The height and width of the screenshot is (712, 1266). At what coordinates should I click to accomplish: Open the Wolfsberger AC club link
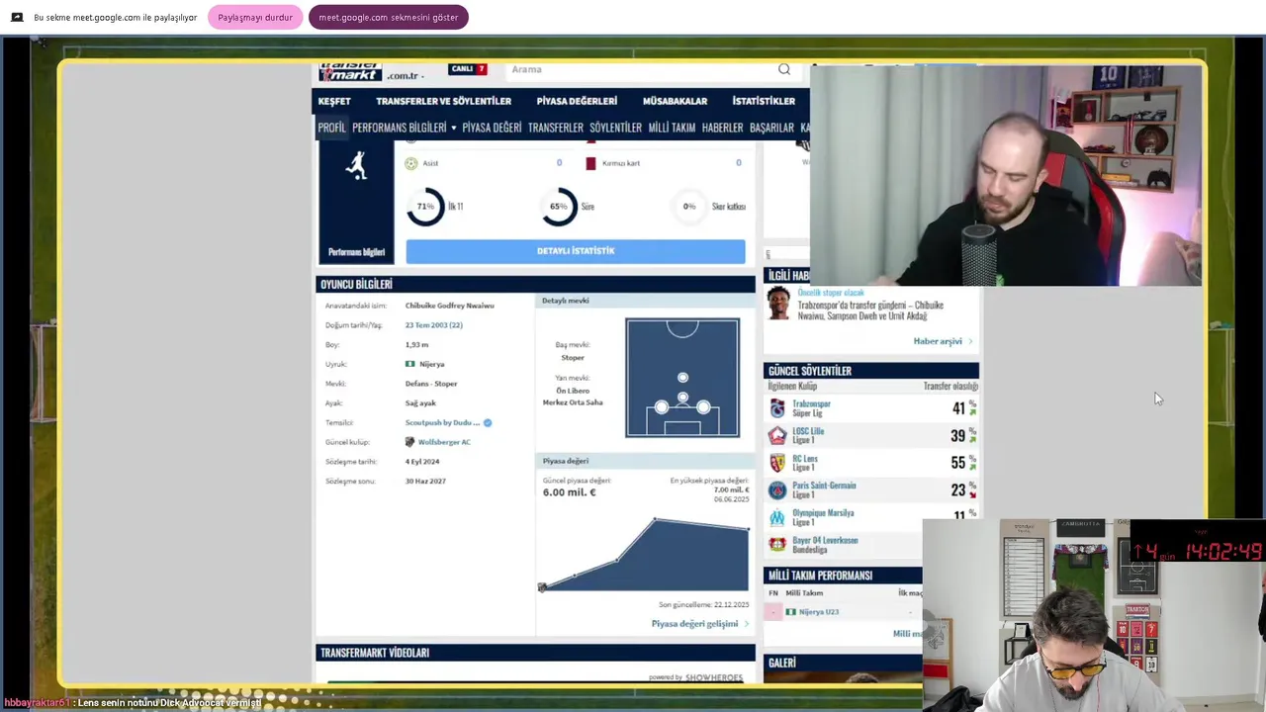click(x=444, y=442)
